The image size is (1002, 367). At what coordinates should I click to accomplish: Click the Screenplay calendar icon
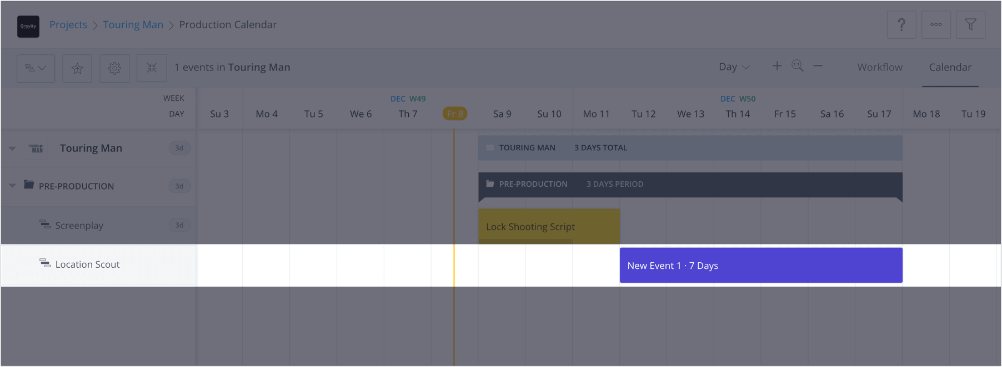(45, 224)
